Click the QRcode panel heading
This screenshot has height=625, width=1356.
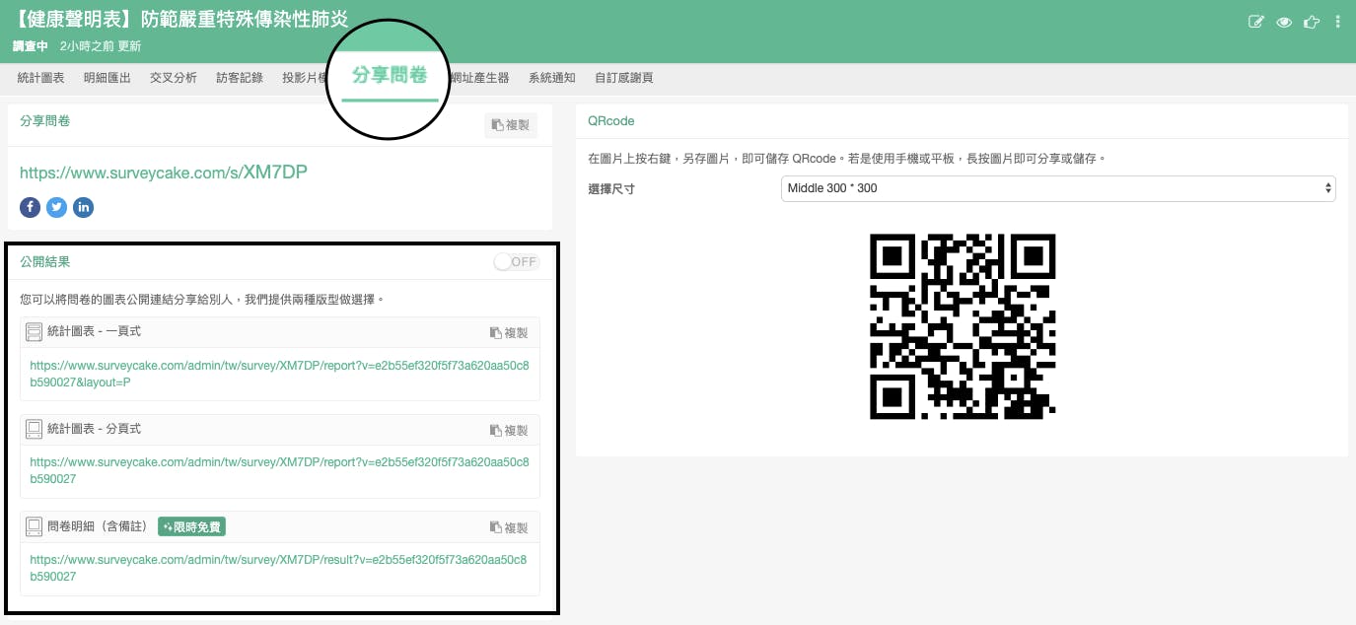611,120
